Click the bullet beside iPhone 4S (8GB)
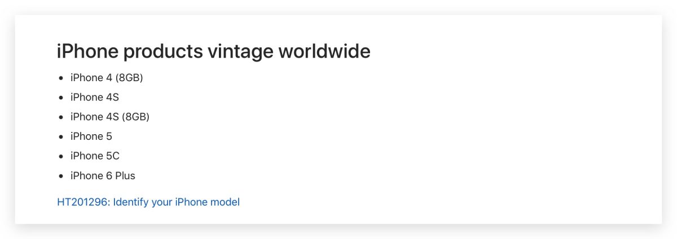The image size is (677, 239). (x=61, y=117)
